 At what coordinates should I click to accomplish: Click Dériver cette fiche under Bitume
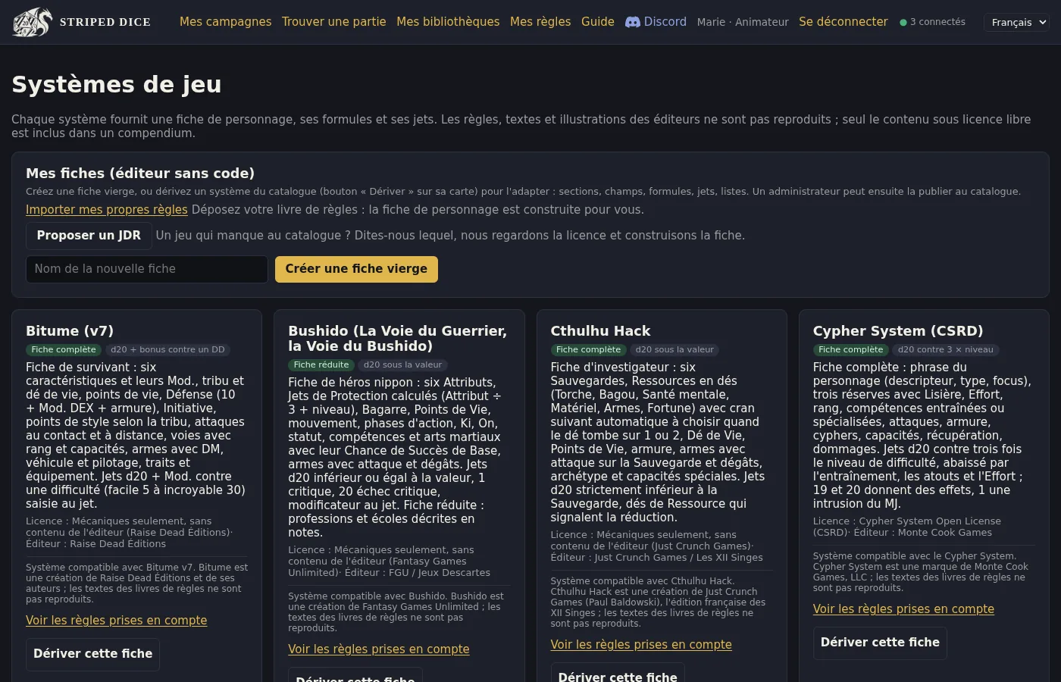point(92,654)
